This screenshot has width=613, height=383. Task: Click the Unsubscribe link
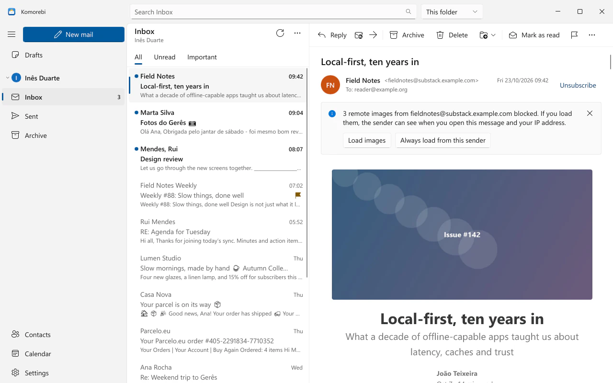578,85
